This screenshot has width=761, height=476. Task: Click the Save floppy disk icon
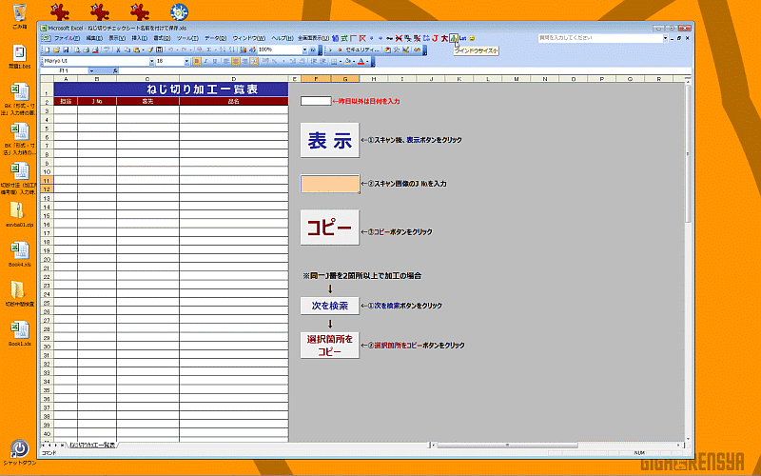click(66, 50)
